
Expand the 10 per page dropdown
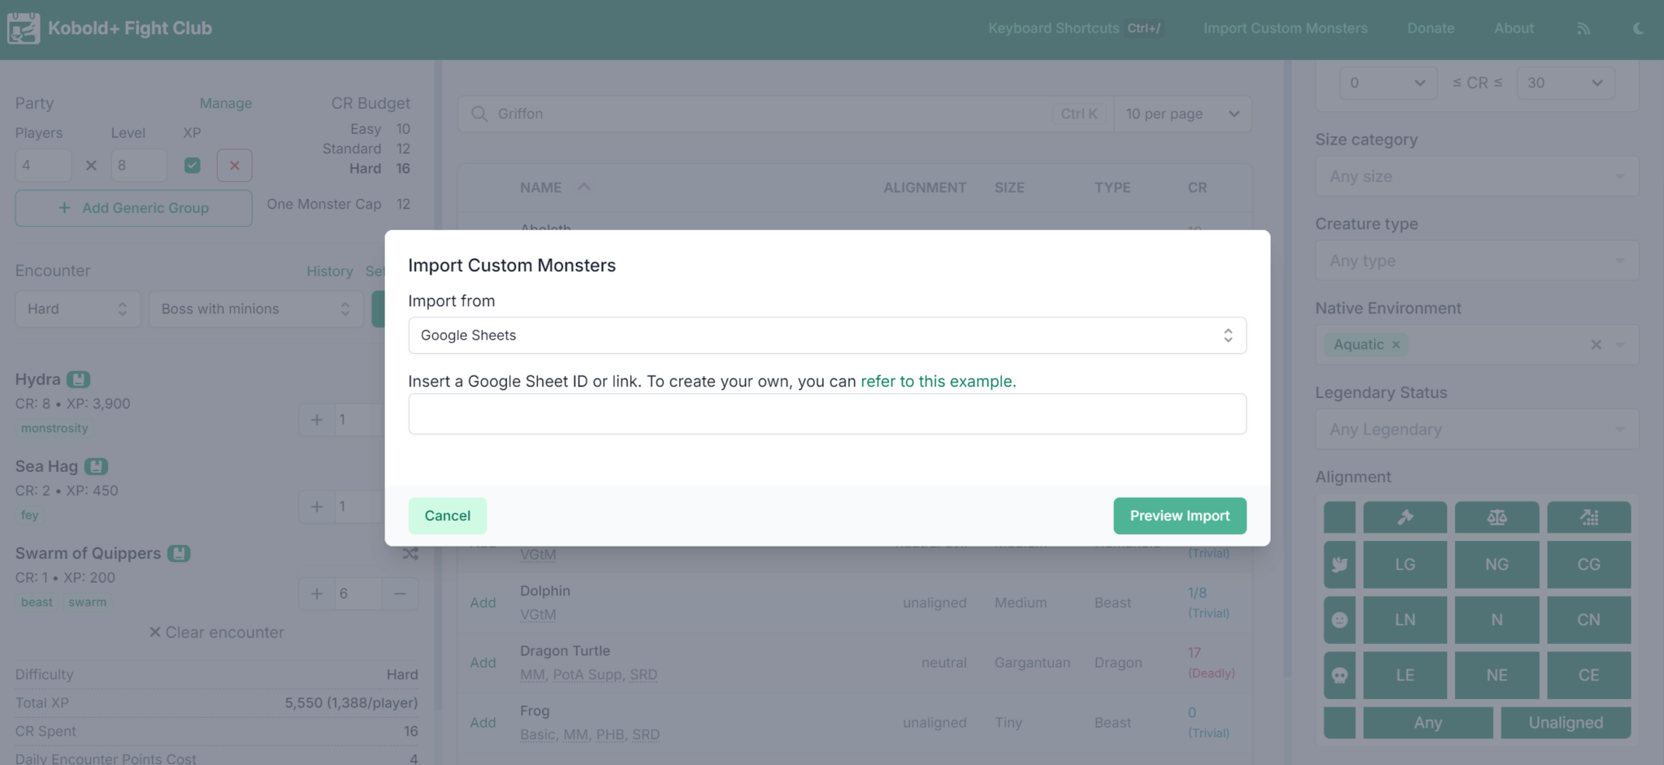point(1182,114)
